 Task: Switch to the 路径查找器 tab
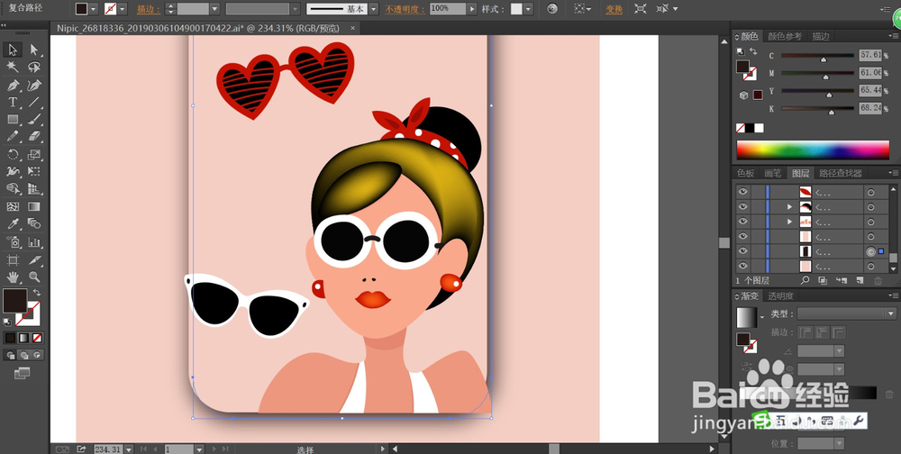841,173
